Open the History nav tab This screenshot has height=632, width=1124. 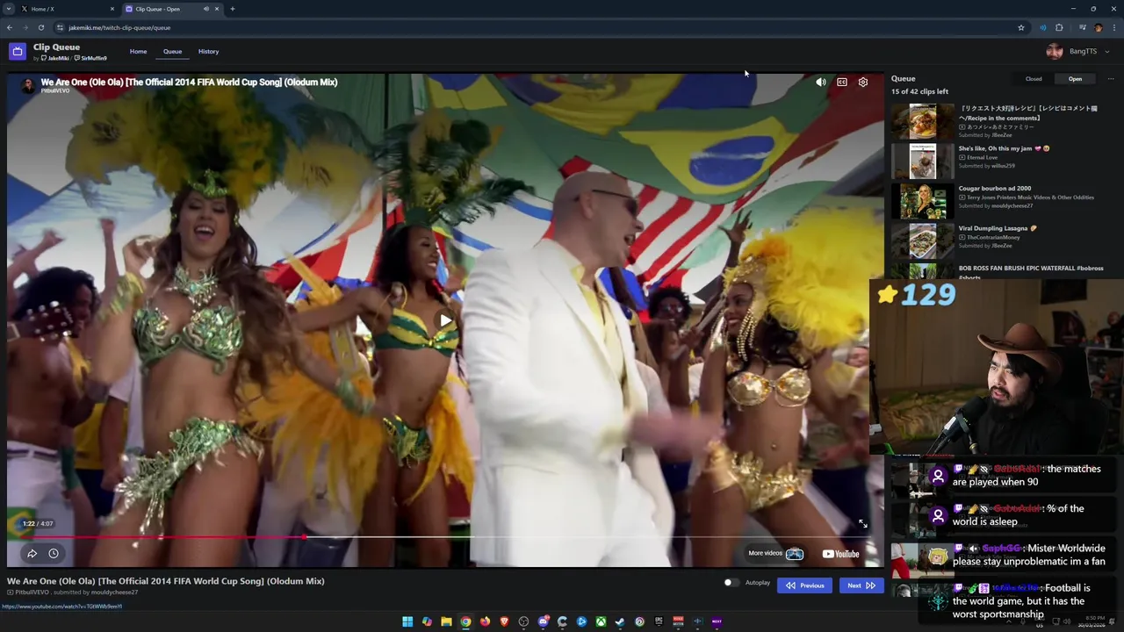pos(208,51)
